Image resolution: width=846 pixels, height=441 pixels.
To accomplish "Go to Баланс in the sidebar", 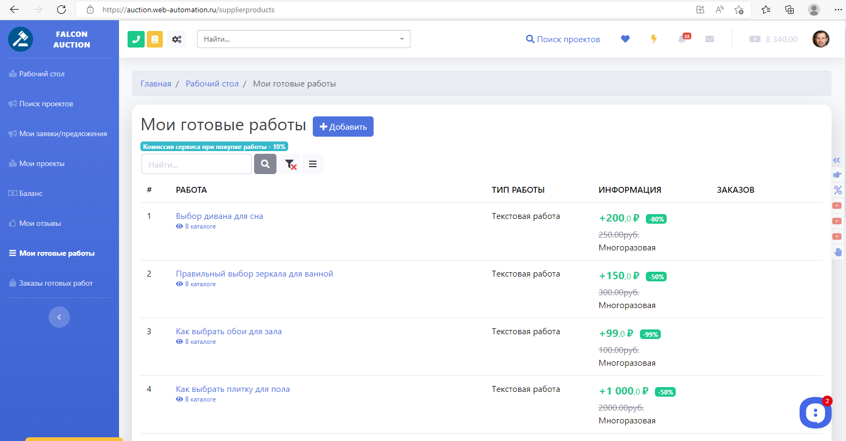I will pos(31,193).
